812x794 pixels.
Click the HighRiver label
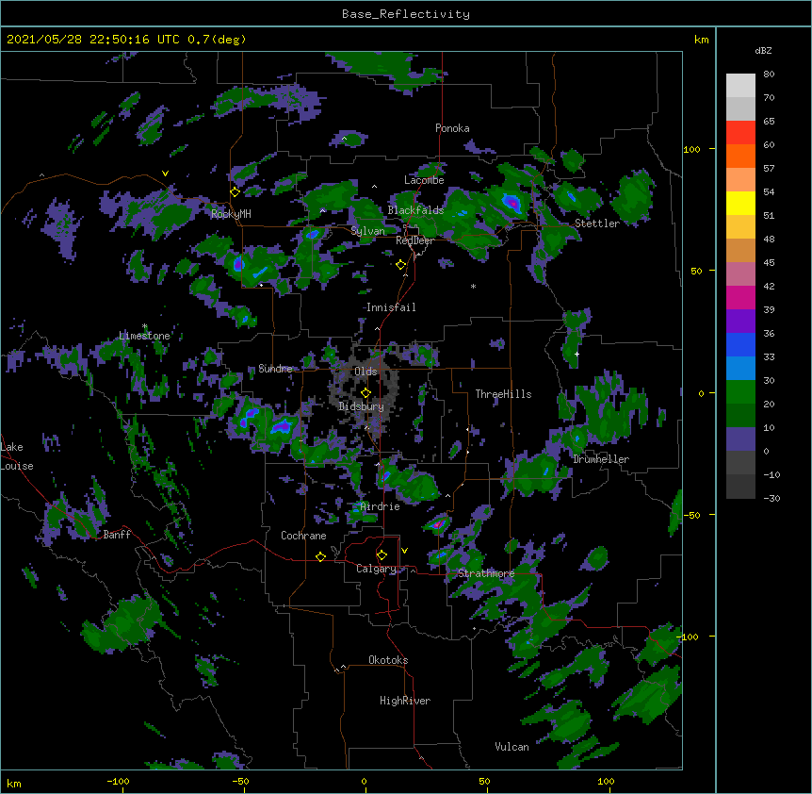[x=405, y=701]
